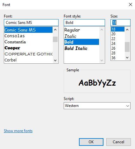Close the Font dialog with the X

(x=131, y=4)
